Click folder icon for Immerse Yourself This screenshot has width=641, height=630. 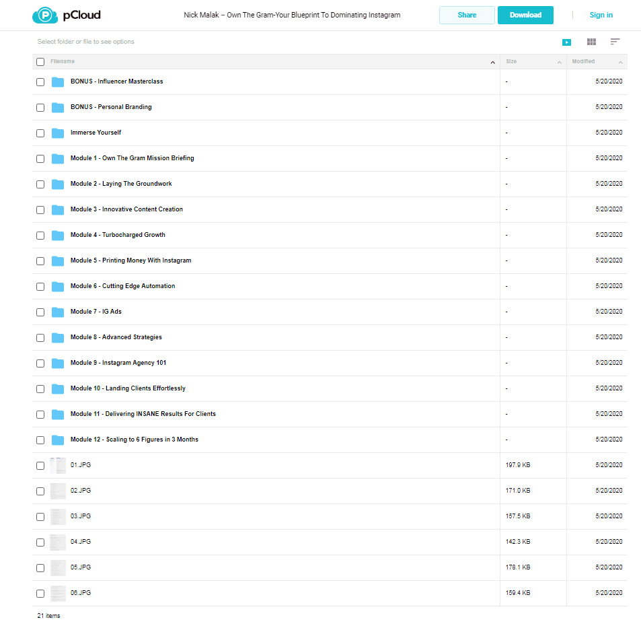[58, 133]
